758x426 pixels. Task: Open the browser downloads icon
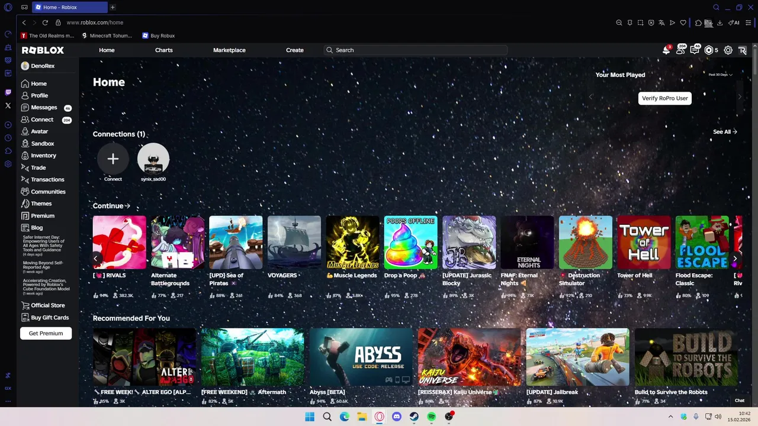[720, 22]
